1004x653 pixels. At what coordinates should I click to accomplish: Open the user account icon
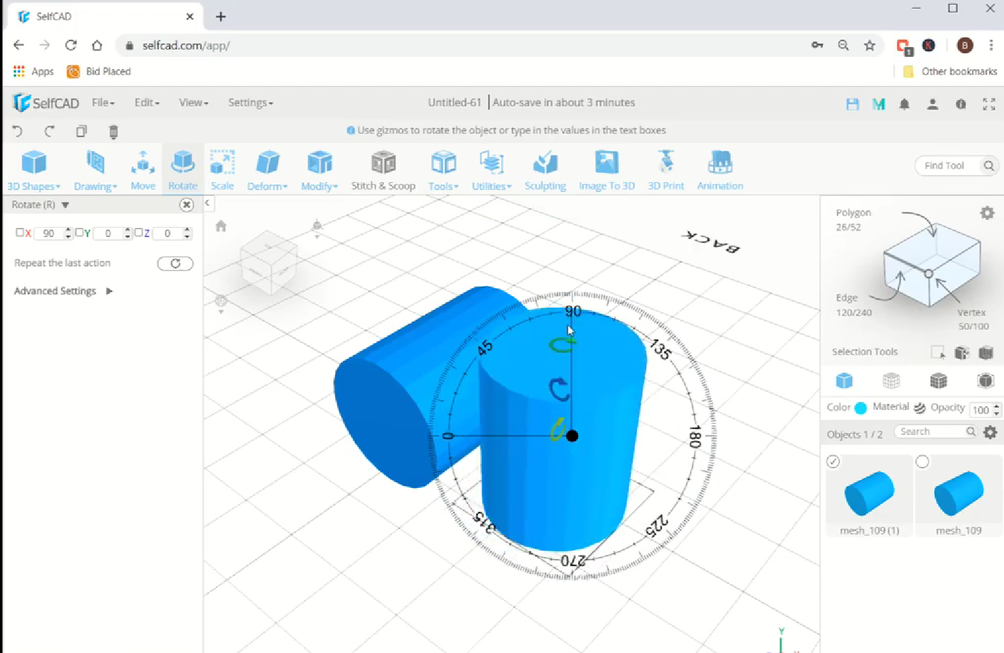[932, 104]
